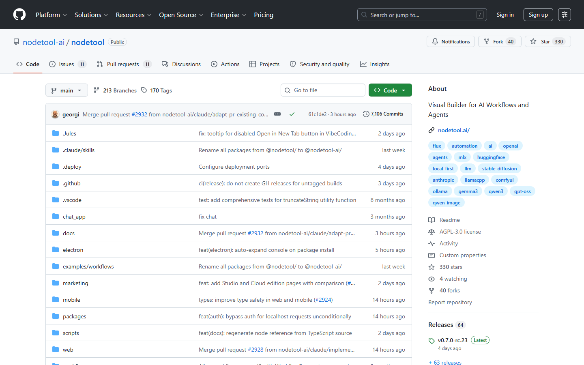Click the .deploy folder icon
Image resolution: width=584 pixels, height=365 pixels.
coord(56,167)
